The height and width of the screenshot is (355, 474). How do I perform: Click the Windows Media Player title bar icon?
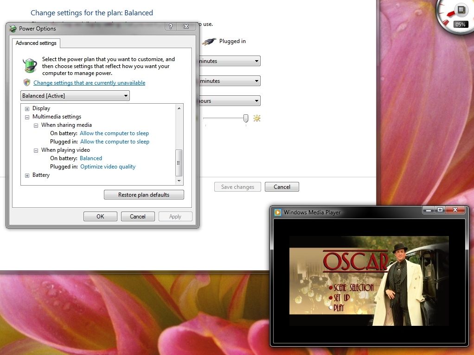(x=278, y=212)
